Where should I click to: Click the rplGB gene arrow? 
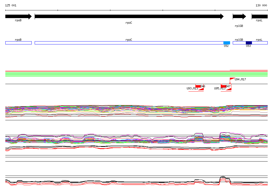tap(239, 16)
